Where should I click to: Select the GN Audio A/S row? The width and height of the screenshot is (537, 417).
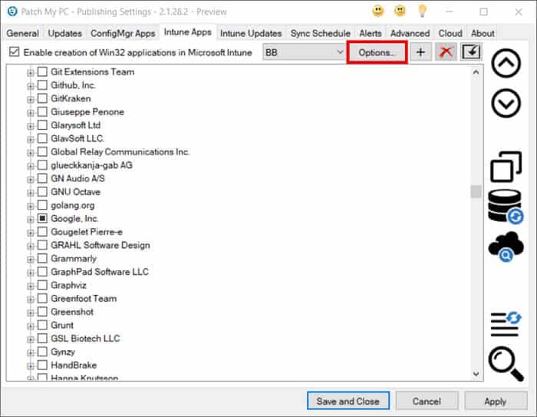click(77, 178)
